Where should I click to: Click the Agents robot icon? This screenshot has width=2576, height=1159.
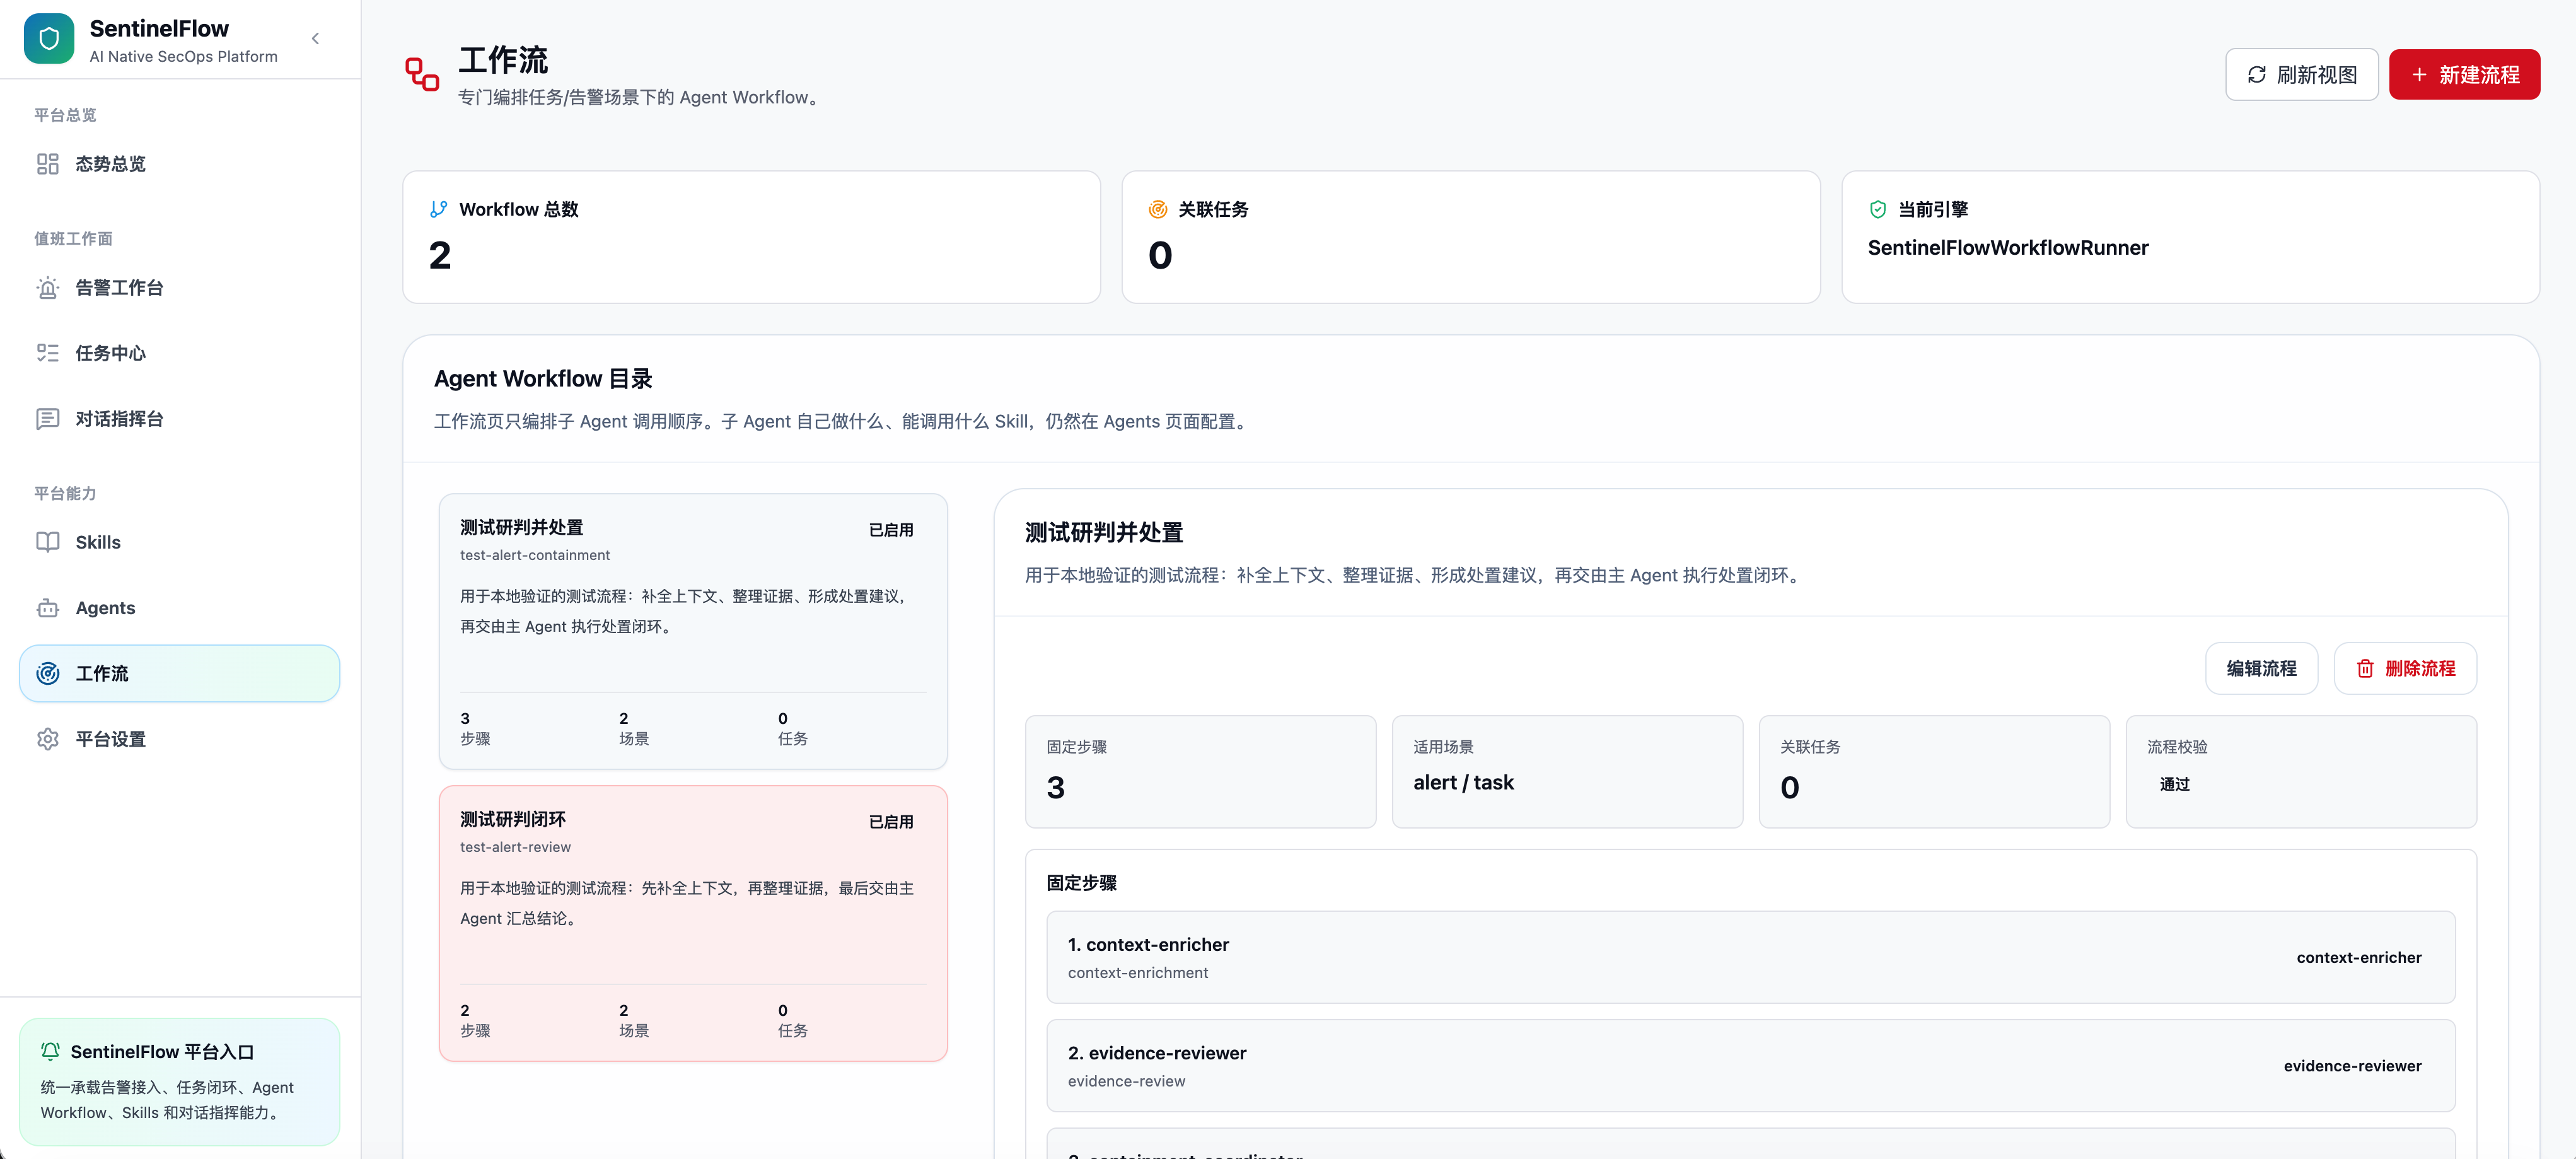click(48, 608)
